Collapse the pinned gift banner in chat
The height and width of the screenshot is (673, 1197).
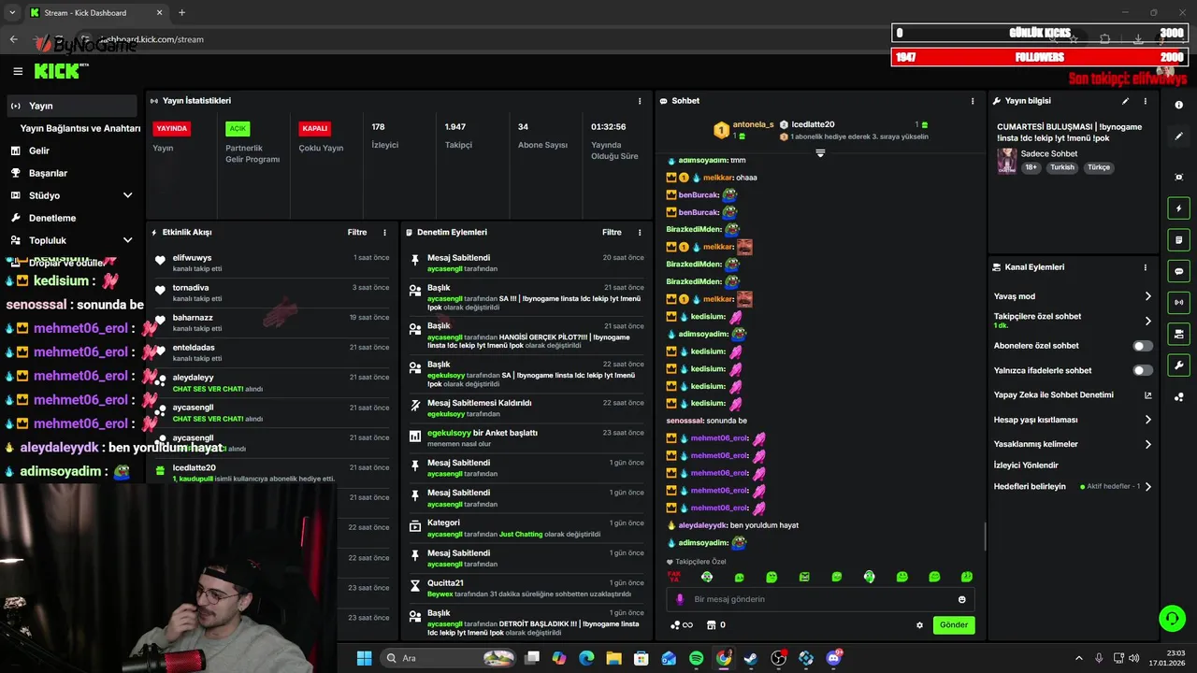[x=820, y=152]
